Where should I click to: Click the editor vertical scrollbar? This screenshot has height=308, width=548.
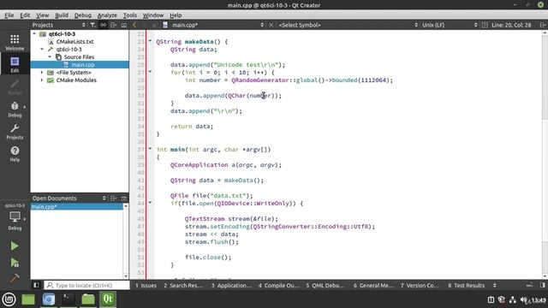(x=545, y=154)
